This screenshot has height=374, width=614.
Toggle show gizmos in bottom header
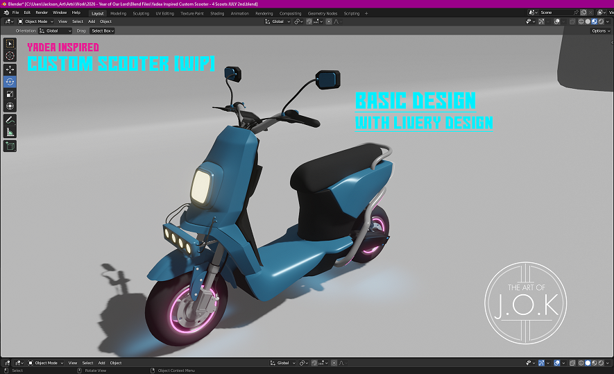click(x=541, y=363)
